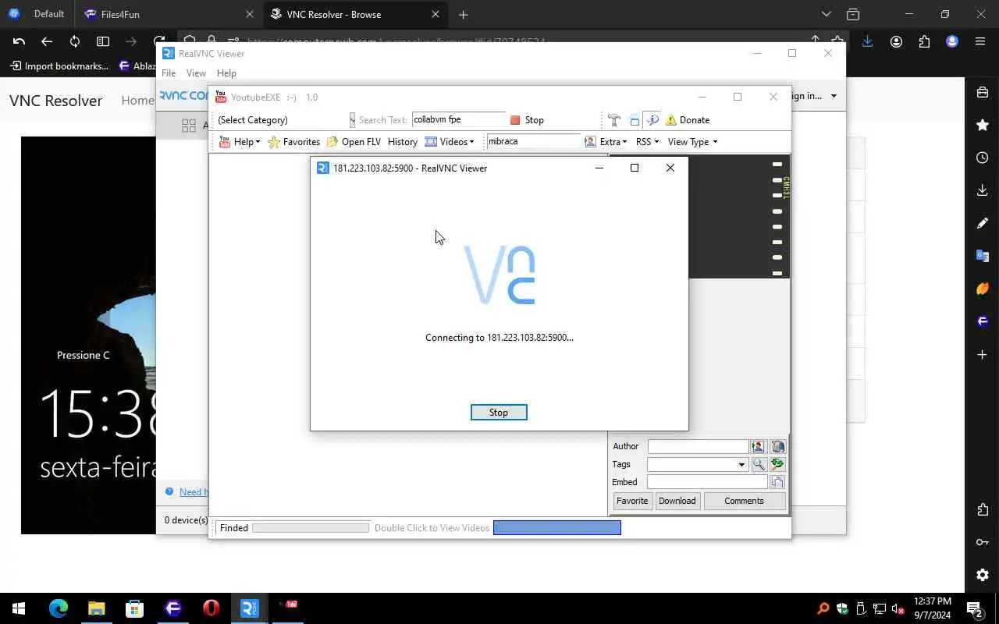Viewport: 999px width, 624px height.
Task: Click the magnifier icon beside Tags field
Action: (758, 464)
